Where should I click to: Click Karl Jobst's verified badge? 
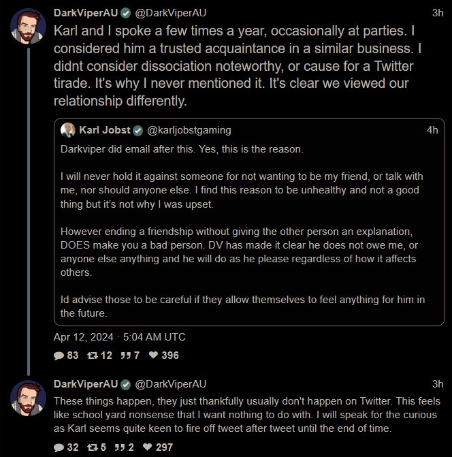[x=138, y=130]
